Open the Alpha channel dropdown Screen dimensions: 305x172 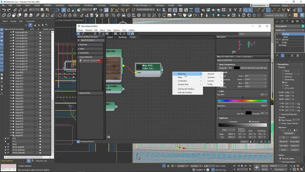point(255,86)
